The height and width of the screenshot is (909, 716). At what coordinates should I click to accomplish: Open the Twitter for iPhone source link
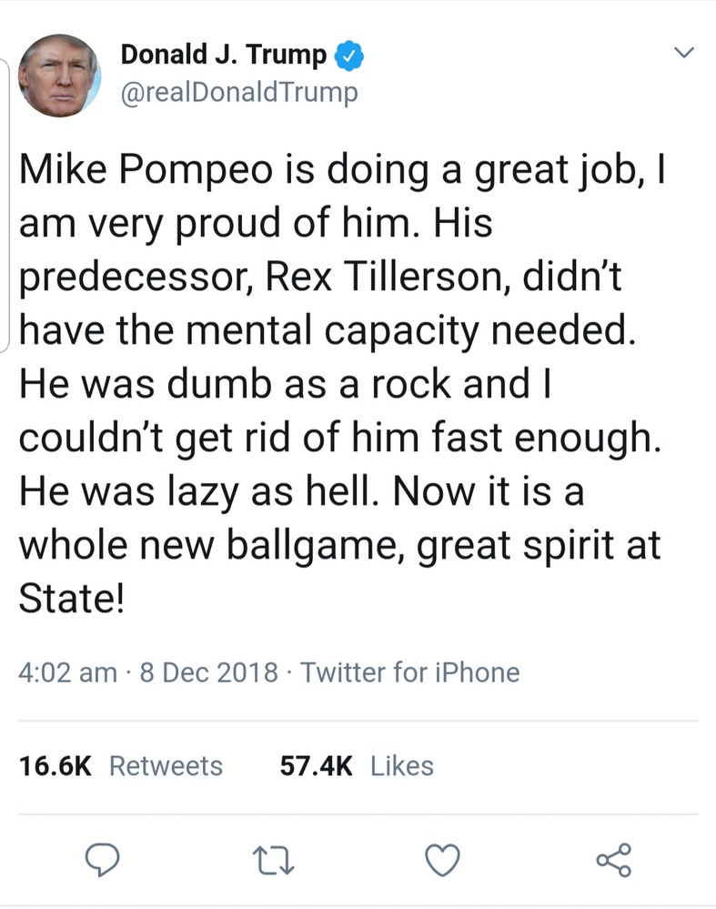point(410,672)
